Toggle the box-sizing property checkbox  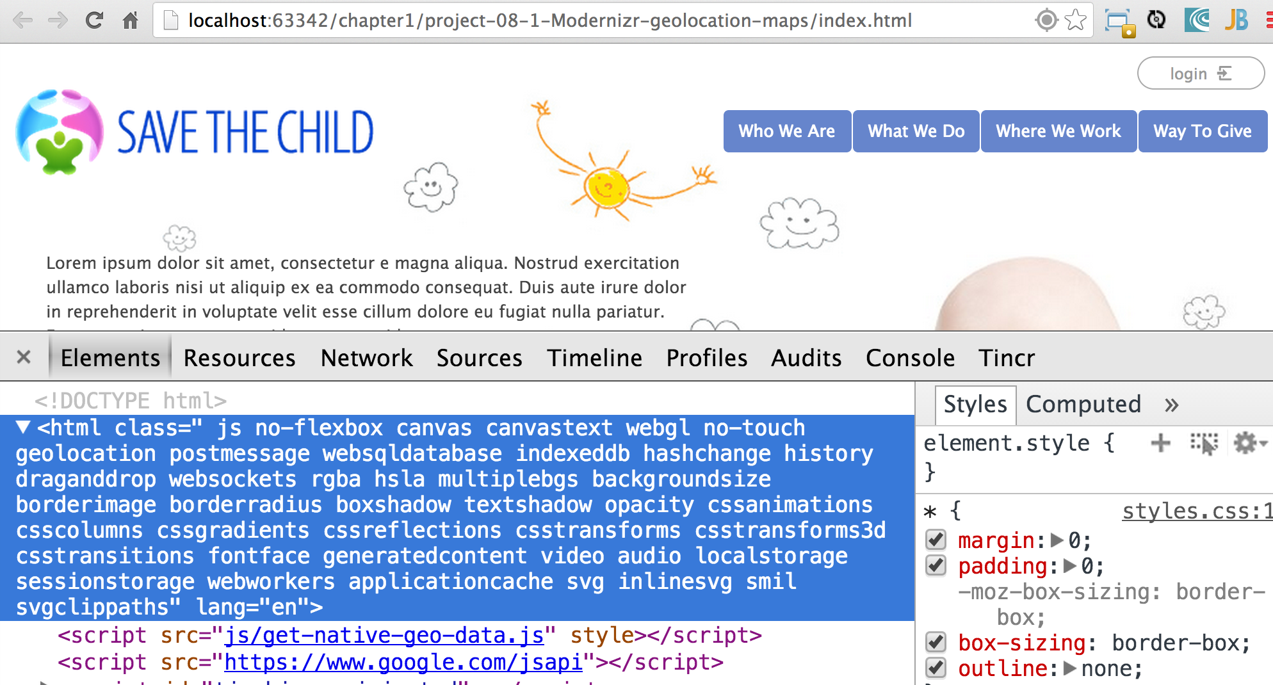pyautogui.click(x=936, y=642)
